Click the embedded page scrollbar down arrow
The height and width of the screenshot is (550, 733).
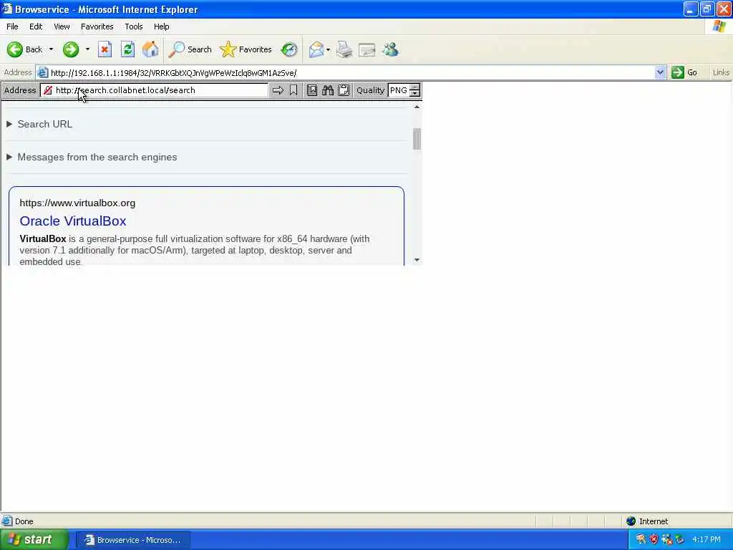417,260
